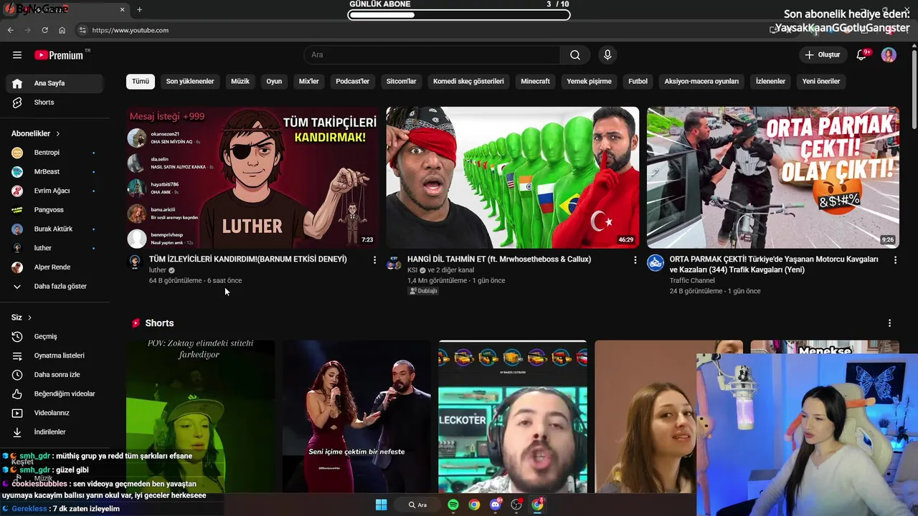Screen dimensions: 918x516
Task: Select the Yemek pişirme chip
Action: coord(589,81)
